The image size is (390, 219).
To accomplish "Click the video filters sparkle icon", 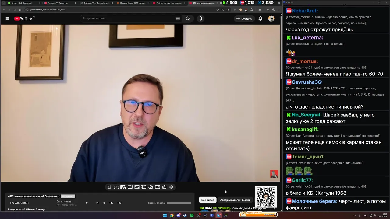I will pos(158,187).
